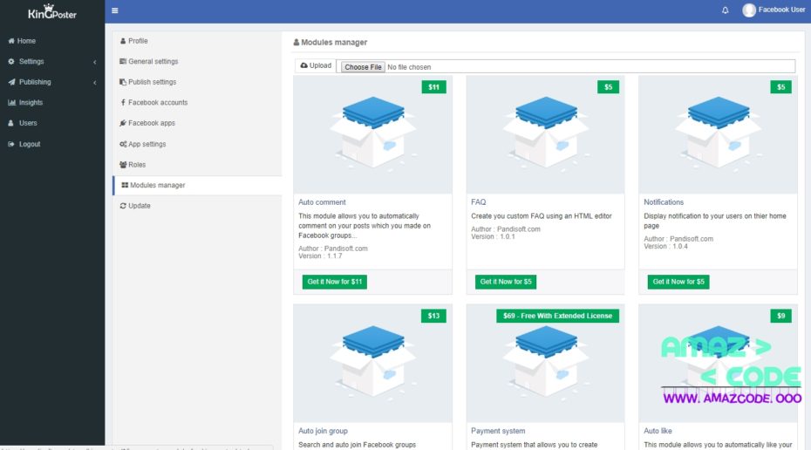Open the notifications bell icon
The image size is (811, 450).
pyautogui.click(x=726, y=10)
